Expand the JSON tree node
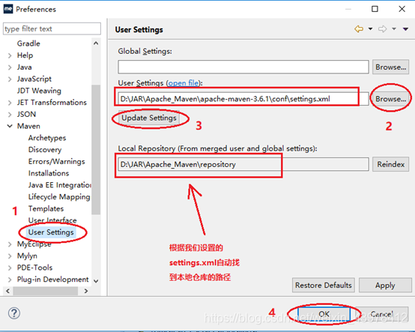Image resolution: width=415 pixels, height=332 pixels. coord(10,115)
